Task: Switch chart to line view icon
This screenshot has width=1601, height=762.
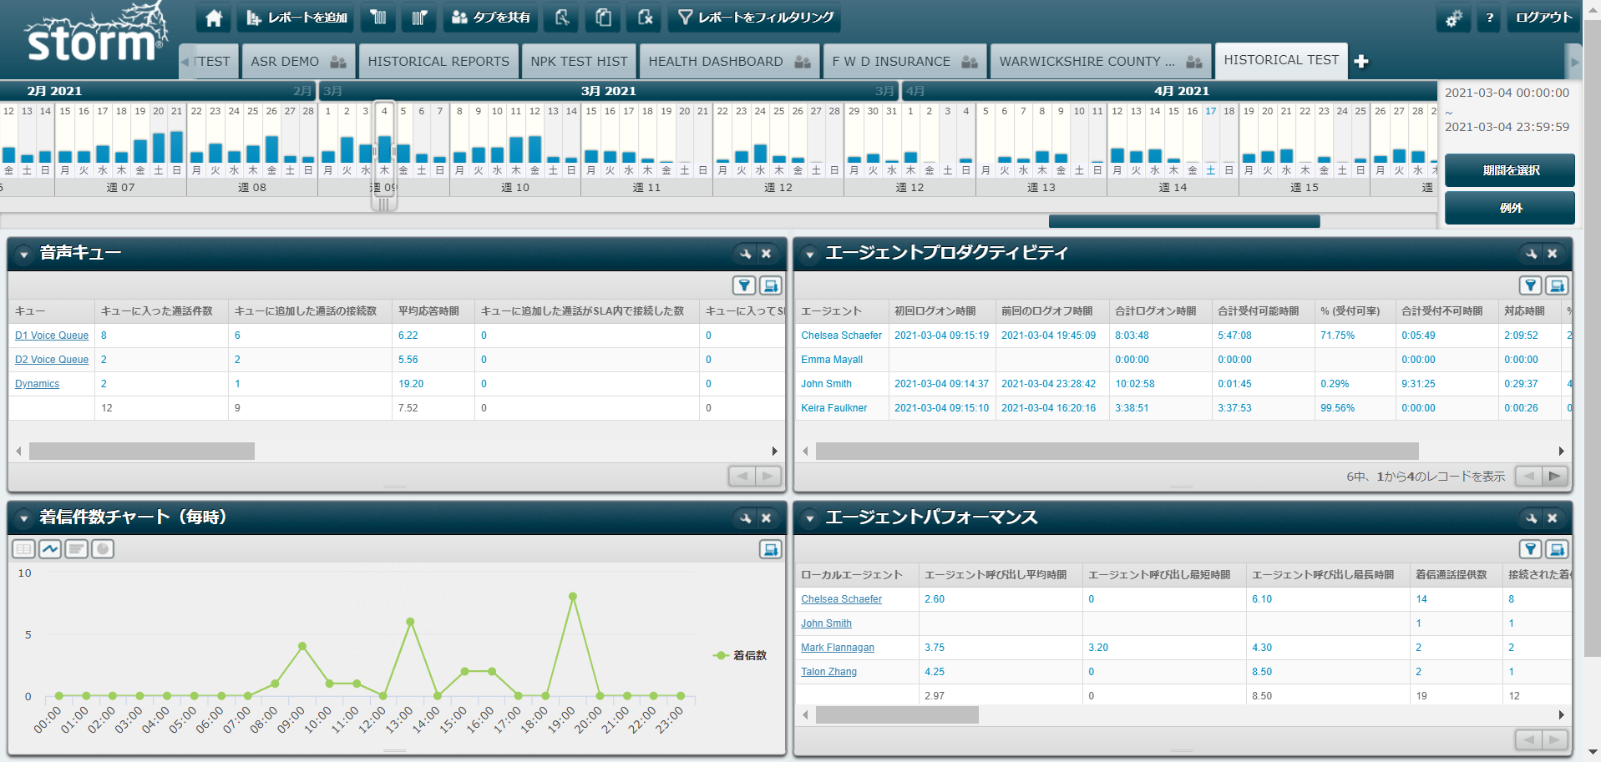Action: point(50,549)
